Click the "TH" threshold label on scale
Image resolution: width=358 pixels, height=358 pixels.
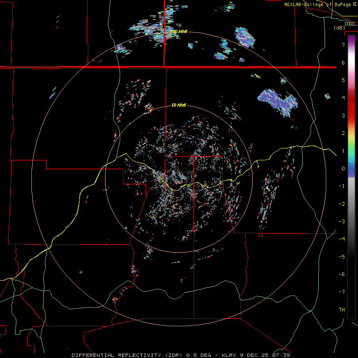(342, 310)
